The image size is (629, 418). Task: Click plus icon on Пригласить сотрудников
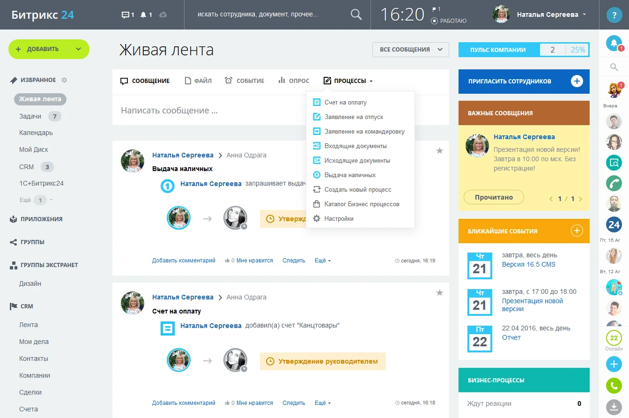pyautogui.click(x=577, y=81)
